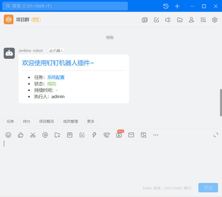Open the 任务 shortcut tab
The image size is (222, 197).
(10, 122)
